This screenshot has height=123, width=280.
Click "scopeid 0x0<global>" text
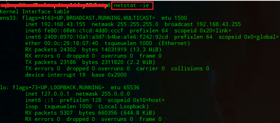pyautogui.click(x=249, y=37)
